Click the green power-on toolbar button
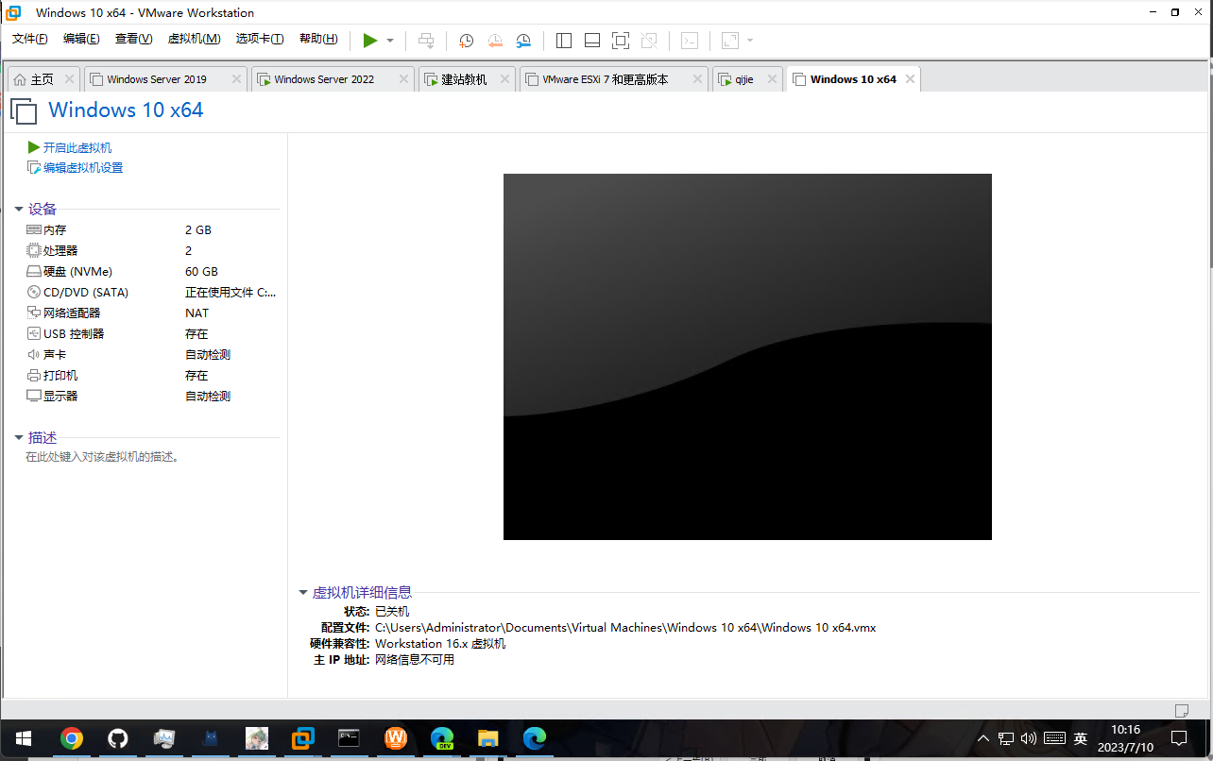 tap(370, 41)
